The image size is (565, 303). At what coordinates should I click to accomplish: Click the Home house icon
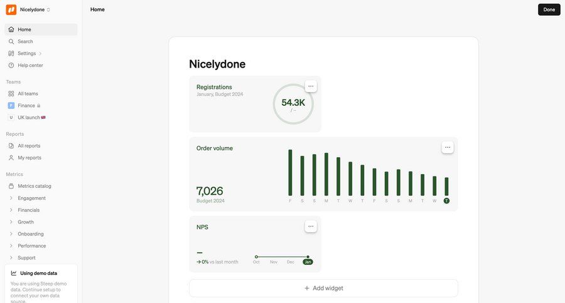pos(11,29)
